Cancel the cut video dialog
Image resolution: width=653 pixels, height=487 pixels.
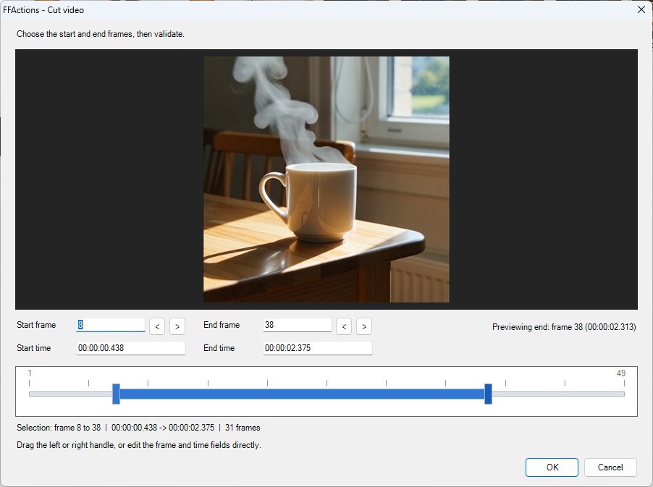coord(610,467)
